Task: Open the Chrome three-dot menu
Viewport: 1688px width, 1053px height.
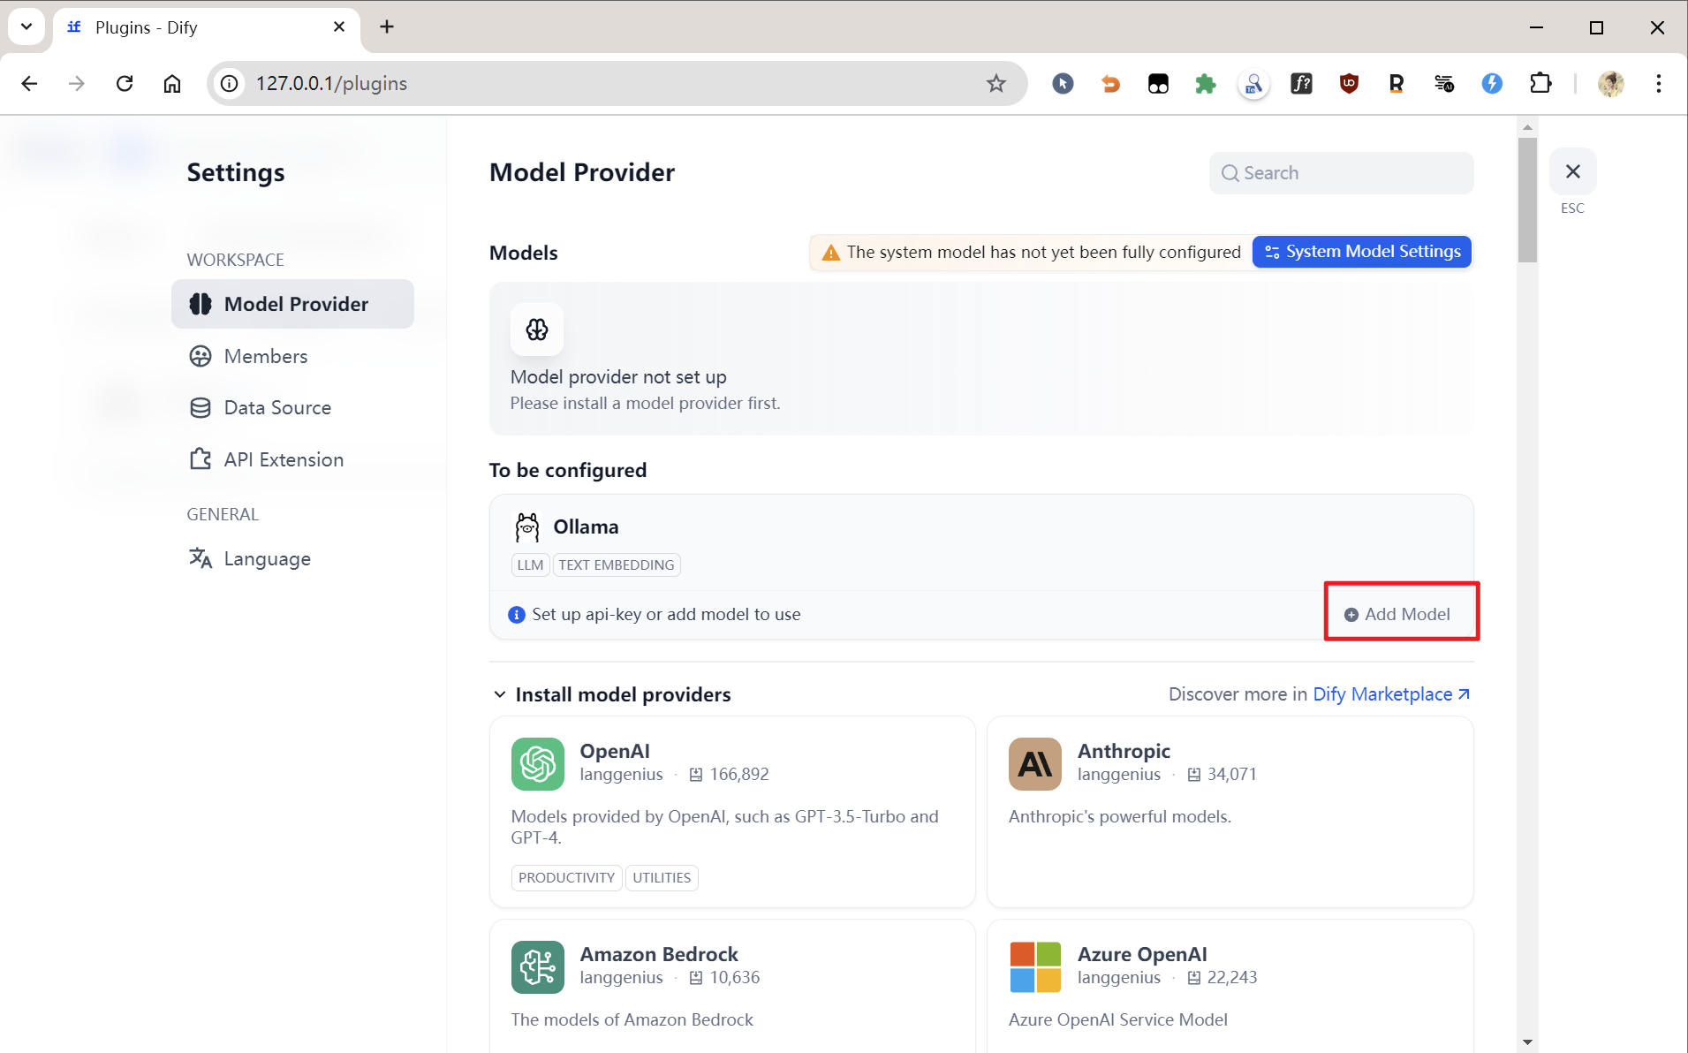Action: coord(1658,83)
